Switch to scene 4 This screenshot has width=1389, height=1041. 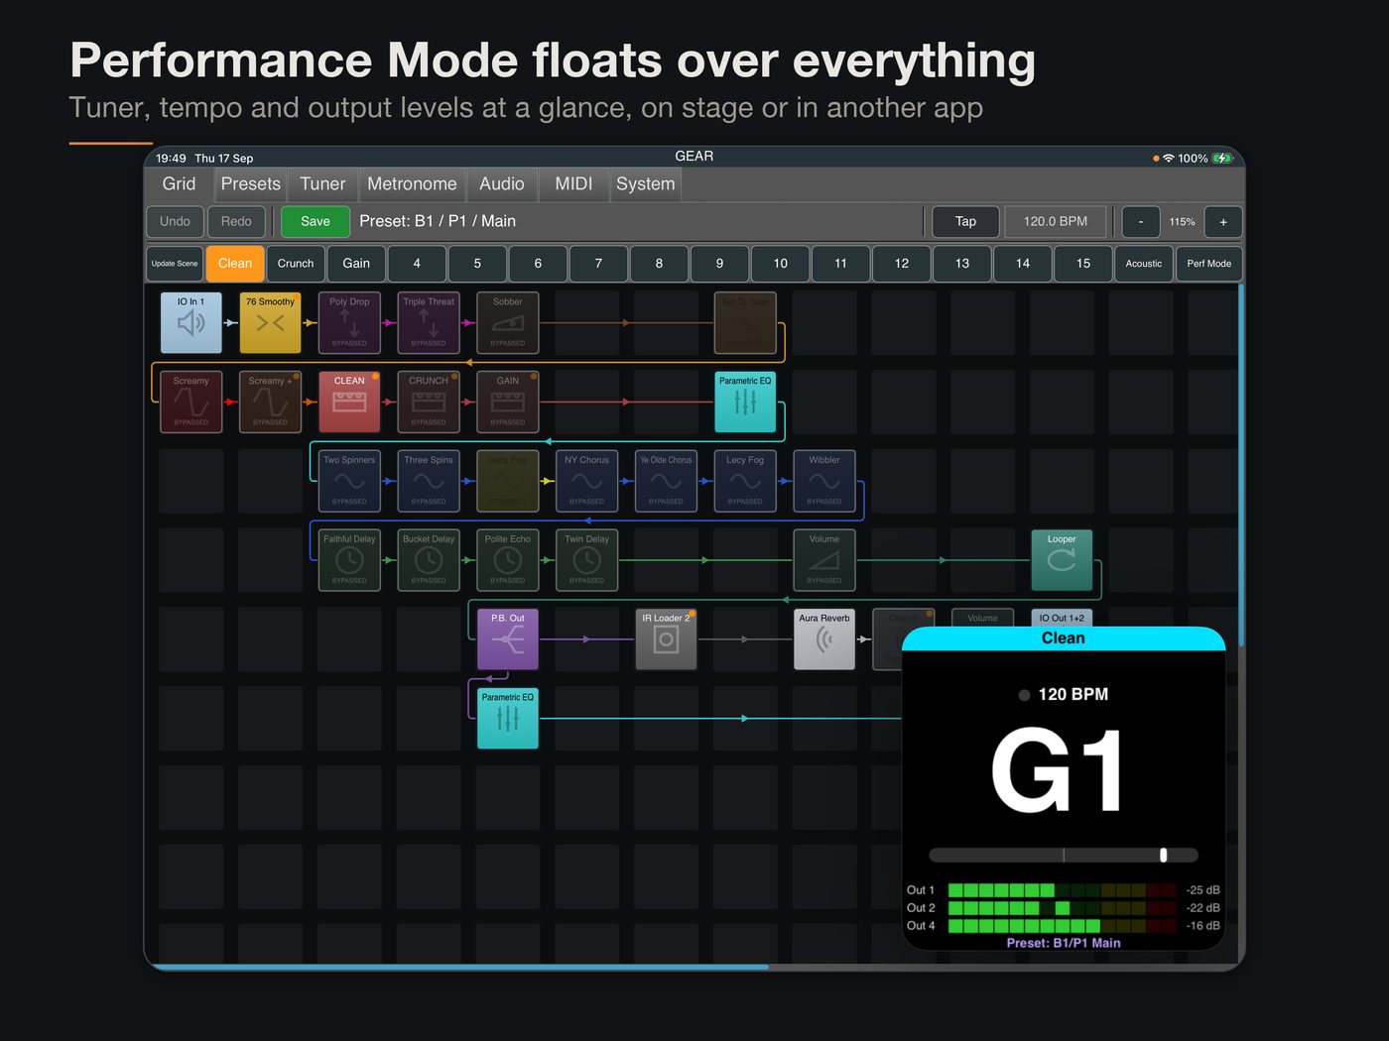coord(417,264)
